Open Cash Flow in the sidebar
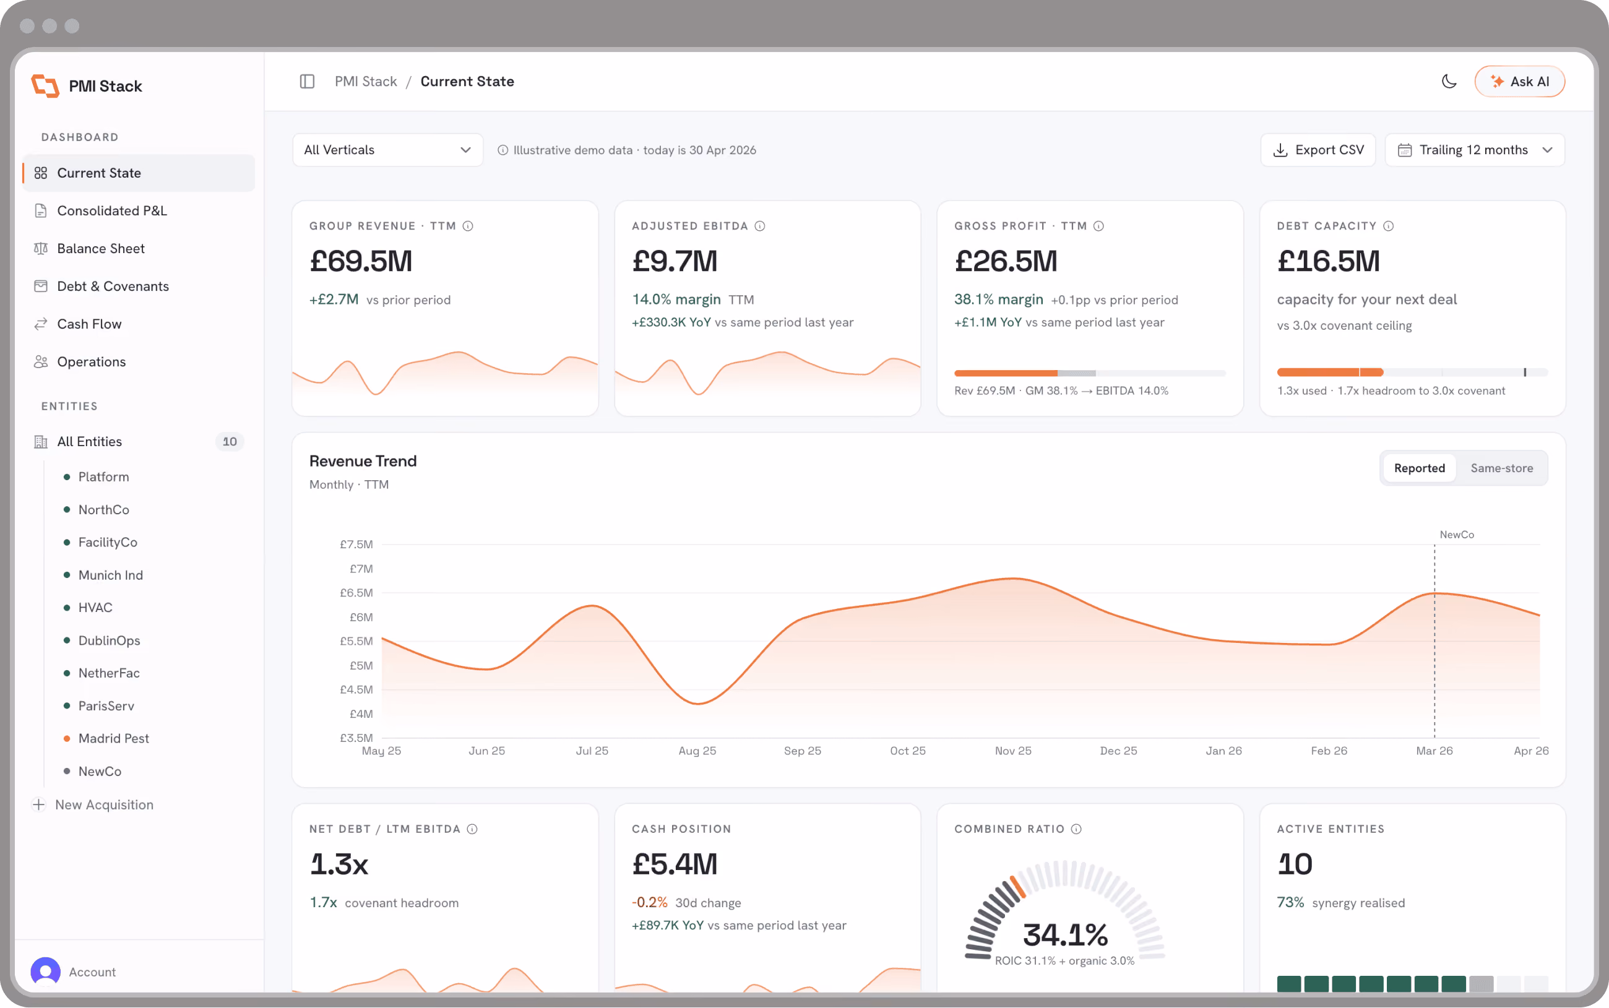Screen dimensions: 1609x1008 click(139, 324)
